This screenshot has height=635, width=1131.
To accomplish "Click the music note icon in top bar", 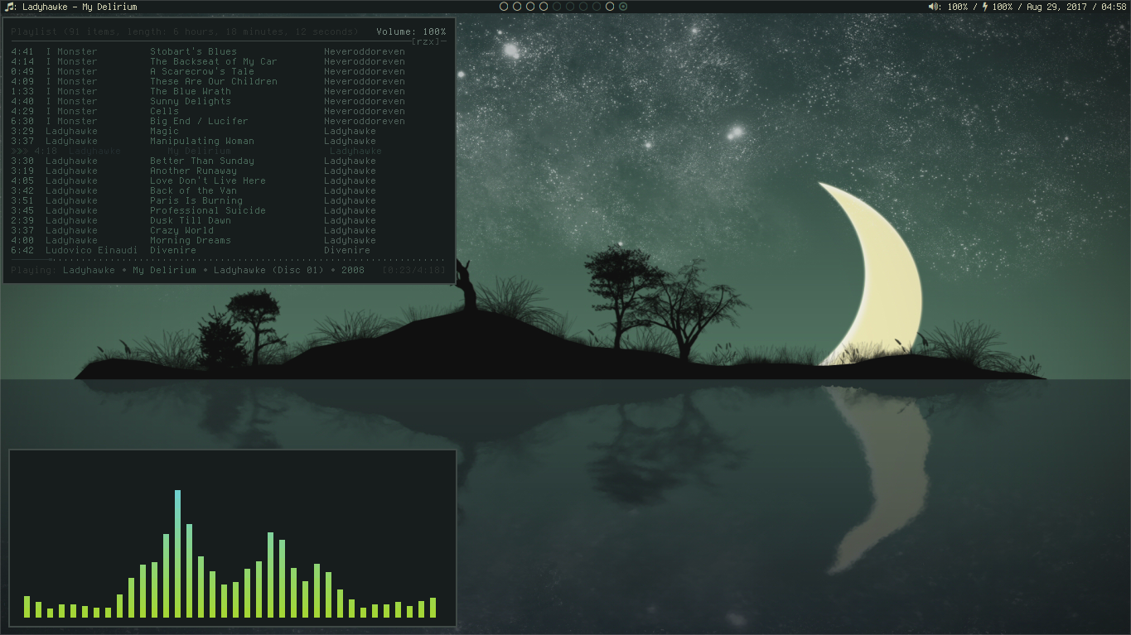I will (10, 7).
